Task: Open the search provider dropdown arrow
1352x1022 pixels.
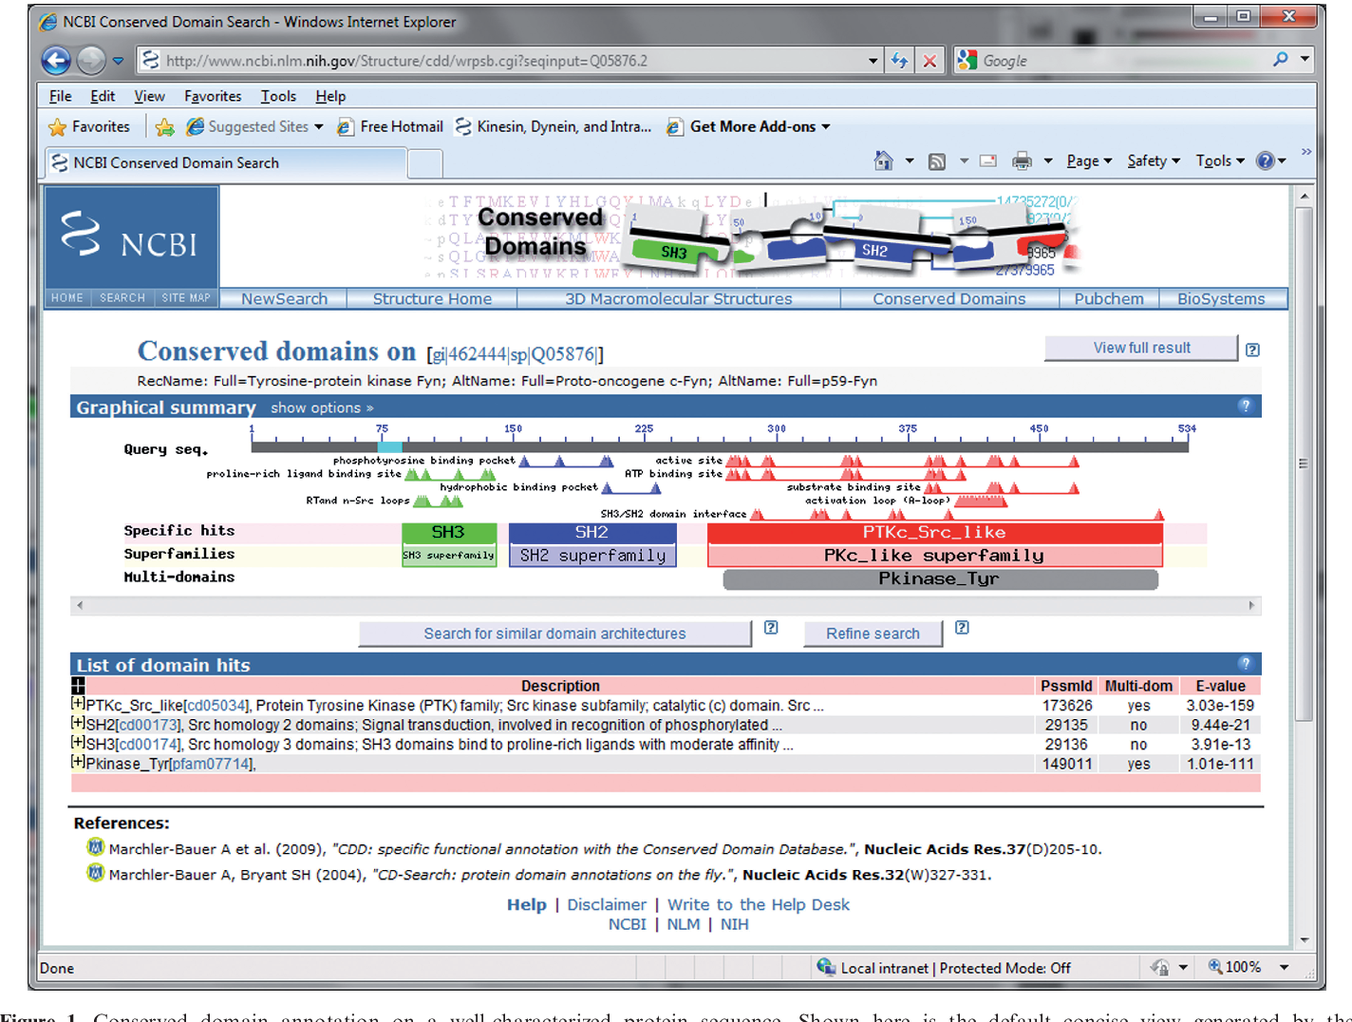Action: coord(1305,59)
